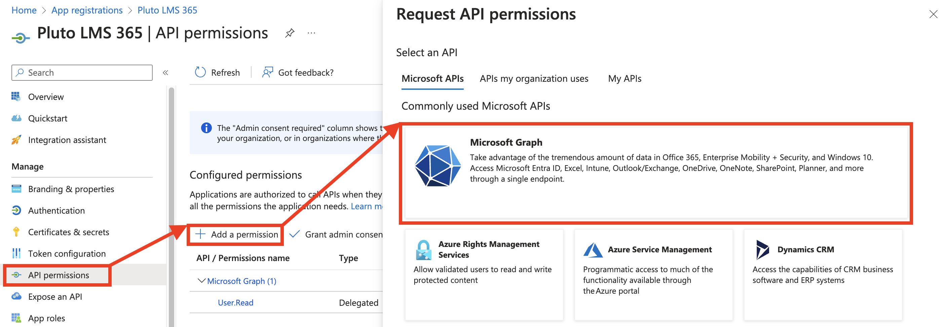The image size is (947, 327).
Task: Click the API permissions sidebar icon
Action: [x=16, y=275]
